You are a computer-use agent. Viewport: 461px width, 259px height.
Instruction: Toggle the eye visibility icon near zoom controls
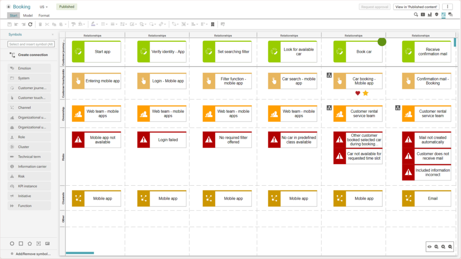pyautogui.click(x=429, y=247)
